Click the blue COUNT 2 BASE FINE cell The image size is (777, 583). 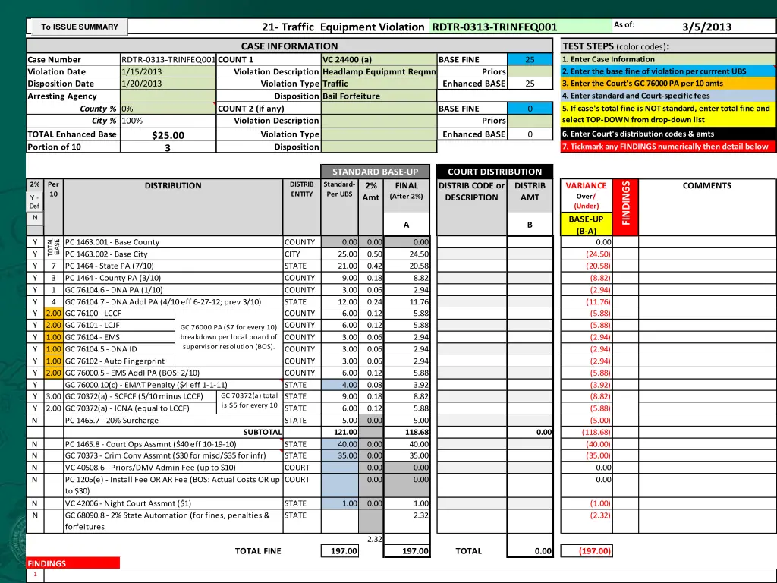pos(530,109)
